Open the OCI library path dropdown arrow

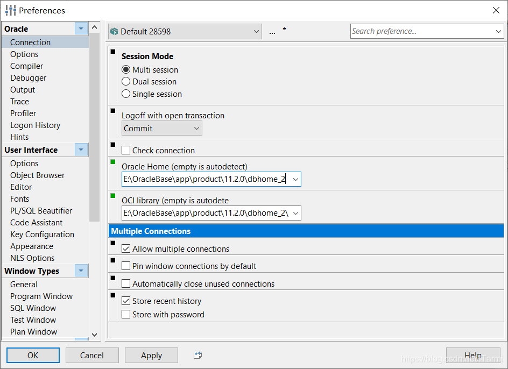pos(295,213)
